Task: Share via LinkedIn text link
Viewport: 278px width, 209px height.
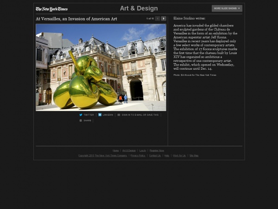Action: click(108, 115)
